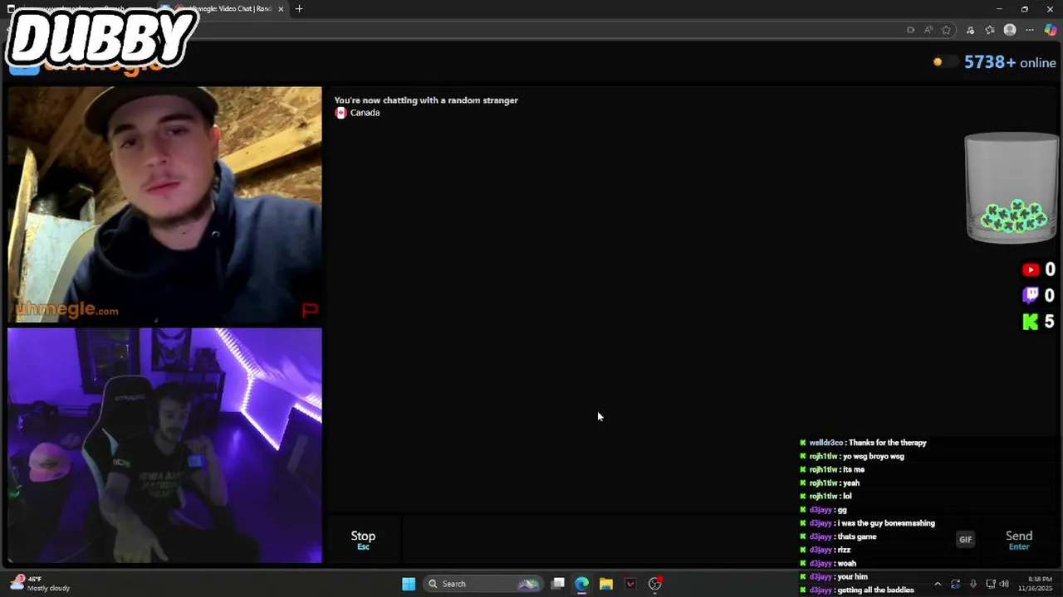Click the volume icon in system tray
The width and height of the screenshot is (1063, 597).
click(1004, 584)
